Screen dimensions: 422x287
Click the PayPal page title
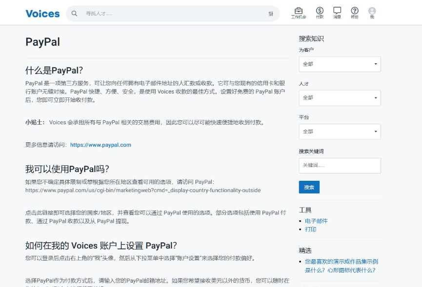point(43,42)
